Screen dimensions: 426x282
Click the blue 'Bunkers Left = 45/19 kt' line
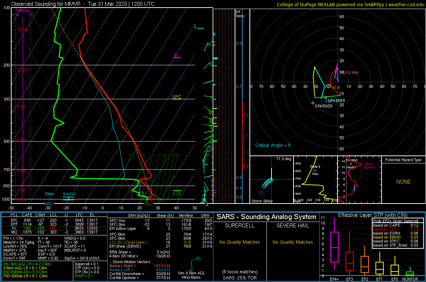pos(140,269)
